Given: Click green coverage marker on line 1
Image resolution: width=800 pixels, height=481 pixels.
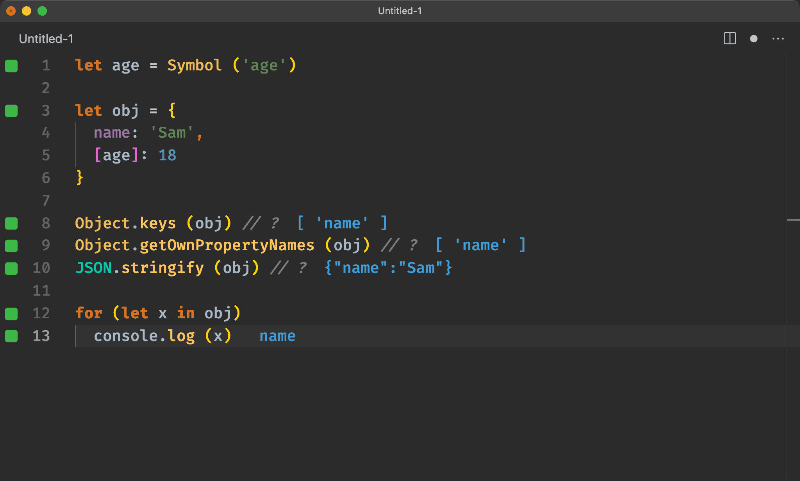Looking at the screenshot, I should tap(11, 66).
